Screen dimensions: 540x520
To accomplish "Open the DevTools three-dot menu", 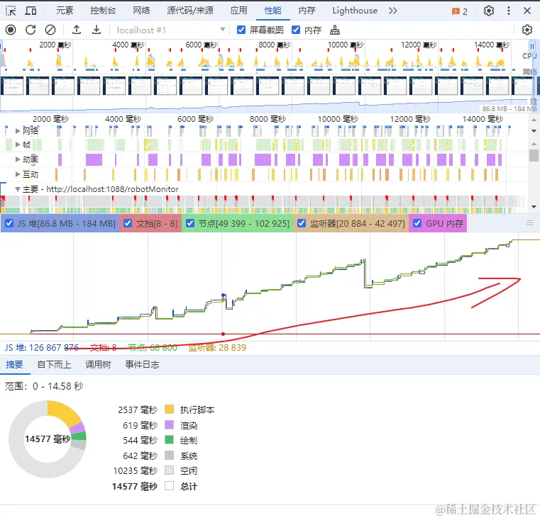I will tap(509, 11).
